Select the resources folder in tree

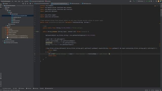point(12,24)
